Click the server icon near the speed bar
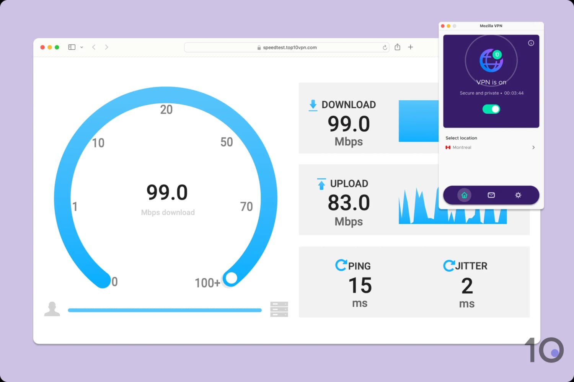Viewport: 574px width, 382px height. point(279,309)
